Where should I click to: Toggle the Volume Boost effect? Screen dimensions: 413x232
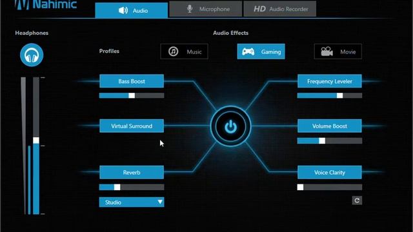[x=330, y=126]
